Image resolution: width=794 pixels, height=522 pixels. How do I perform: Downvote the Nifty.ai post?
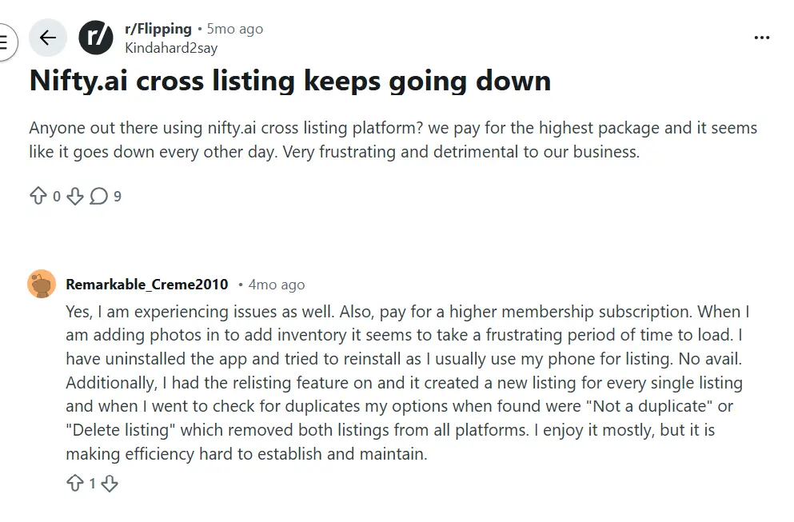(x=74, y=196)
